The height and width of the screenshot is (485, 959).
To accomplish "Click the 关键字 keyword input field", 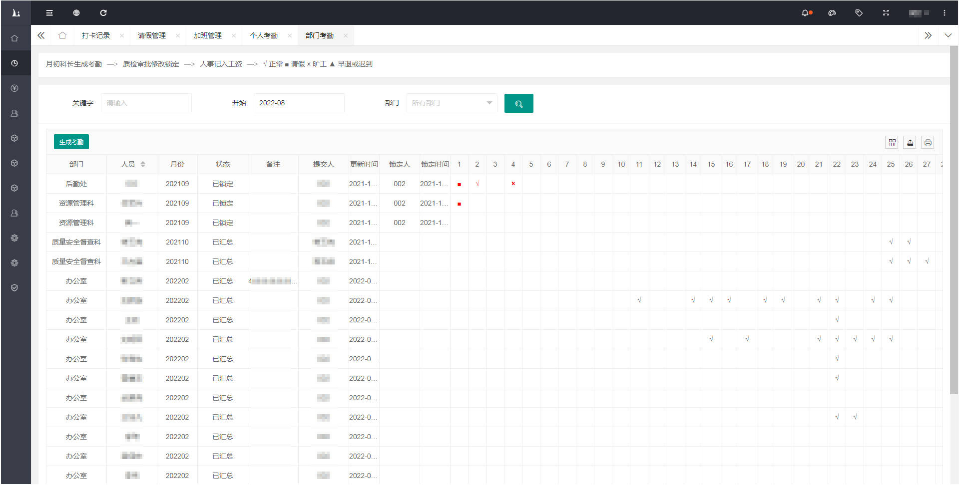I will pos(146,103).
